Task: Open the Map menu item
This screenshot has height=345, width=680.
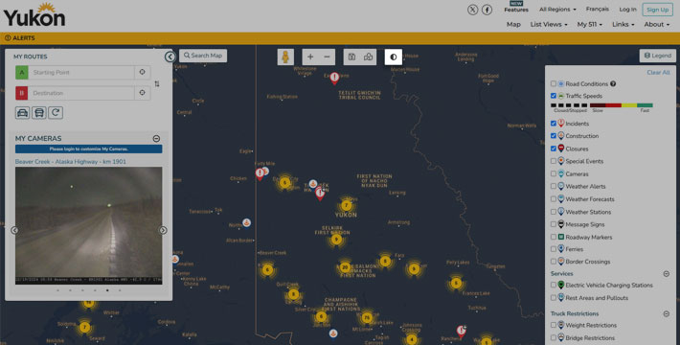Action: point(513,24)
